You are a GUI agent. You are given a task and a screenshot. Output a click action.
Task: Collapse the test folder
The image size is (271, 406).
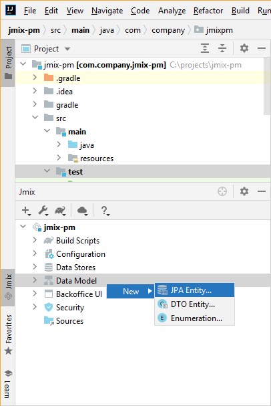click(x=47, y=171)
